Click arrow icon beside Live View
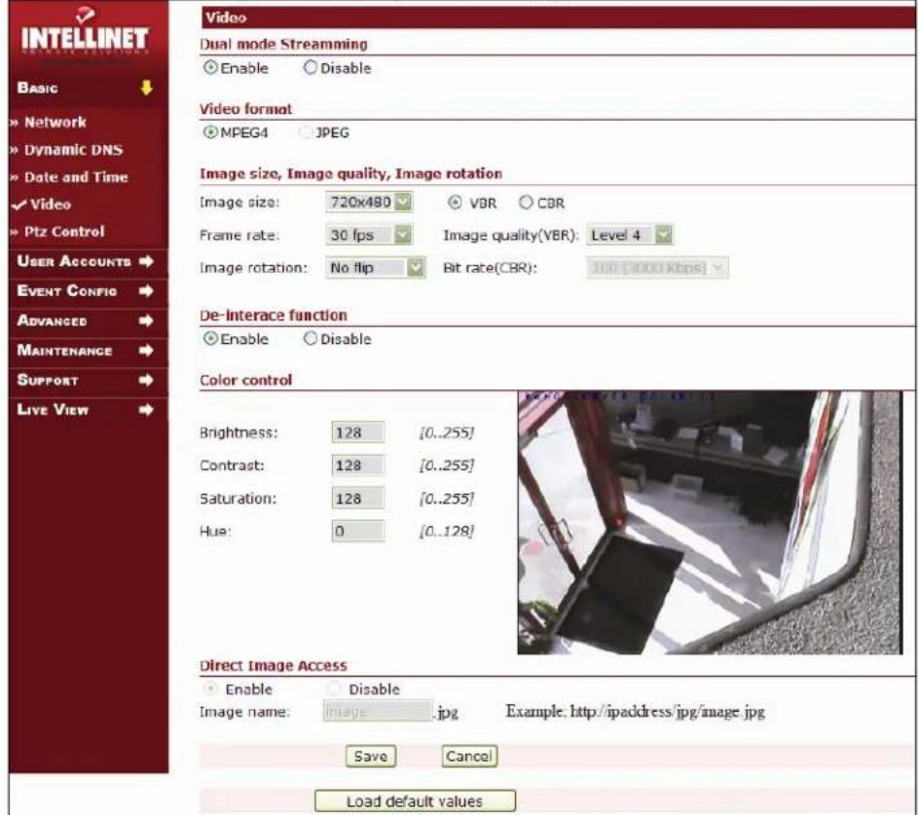Image resolution: width=918 pixels, height=815 pixels. 146,409
